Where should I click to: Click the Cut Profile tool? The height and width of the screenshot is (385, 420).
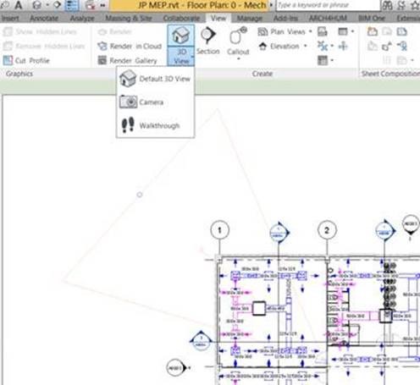tap(26, 60)
